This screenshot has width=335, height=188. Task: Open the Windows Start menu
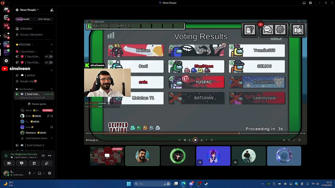[x=129, y=184]
